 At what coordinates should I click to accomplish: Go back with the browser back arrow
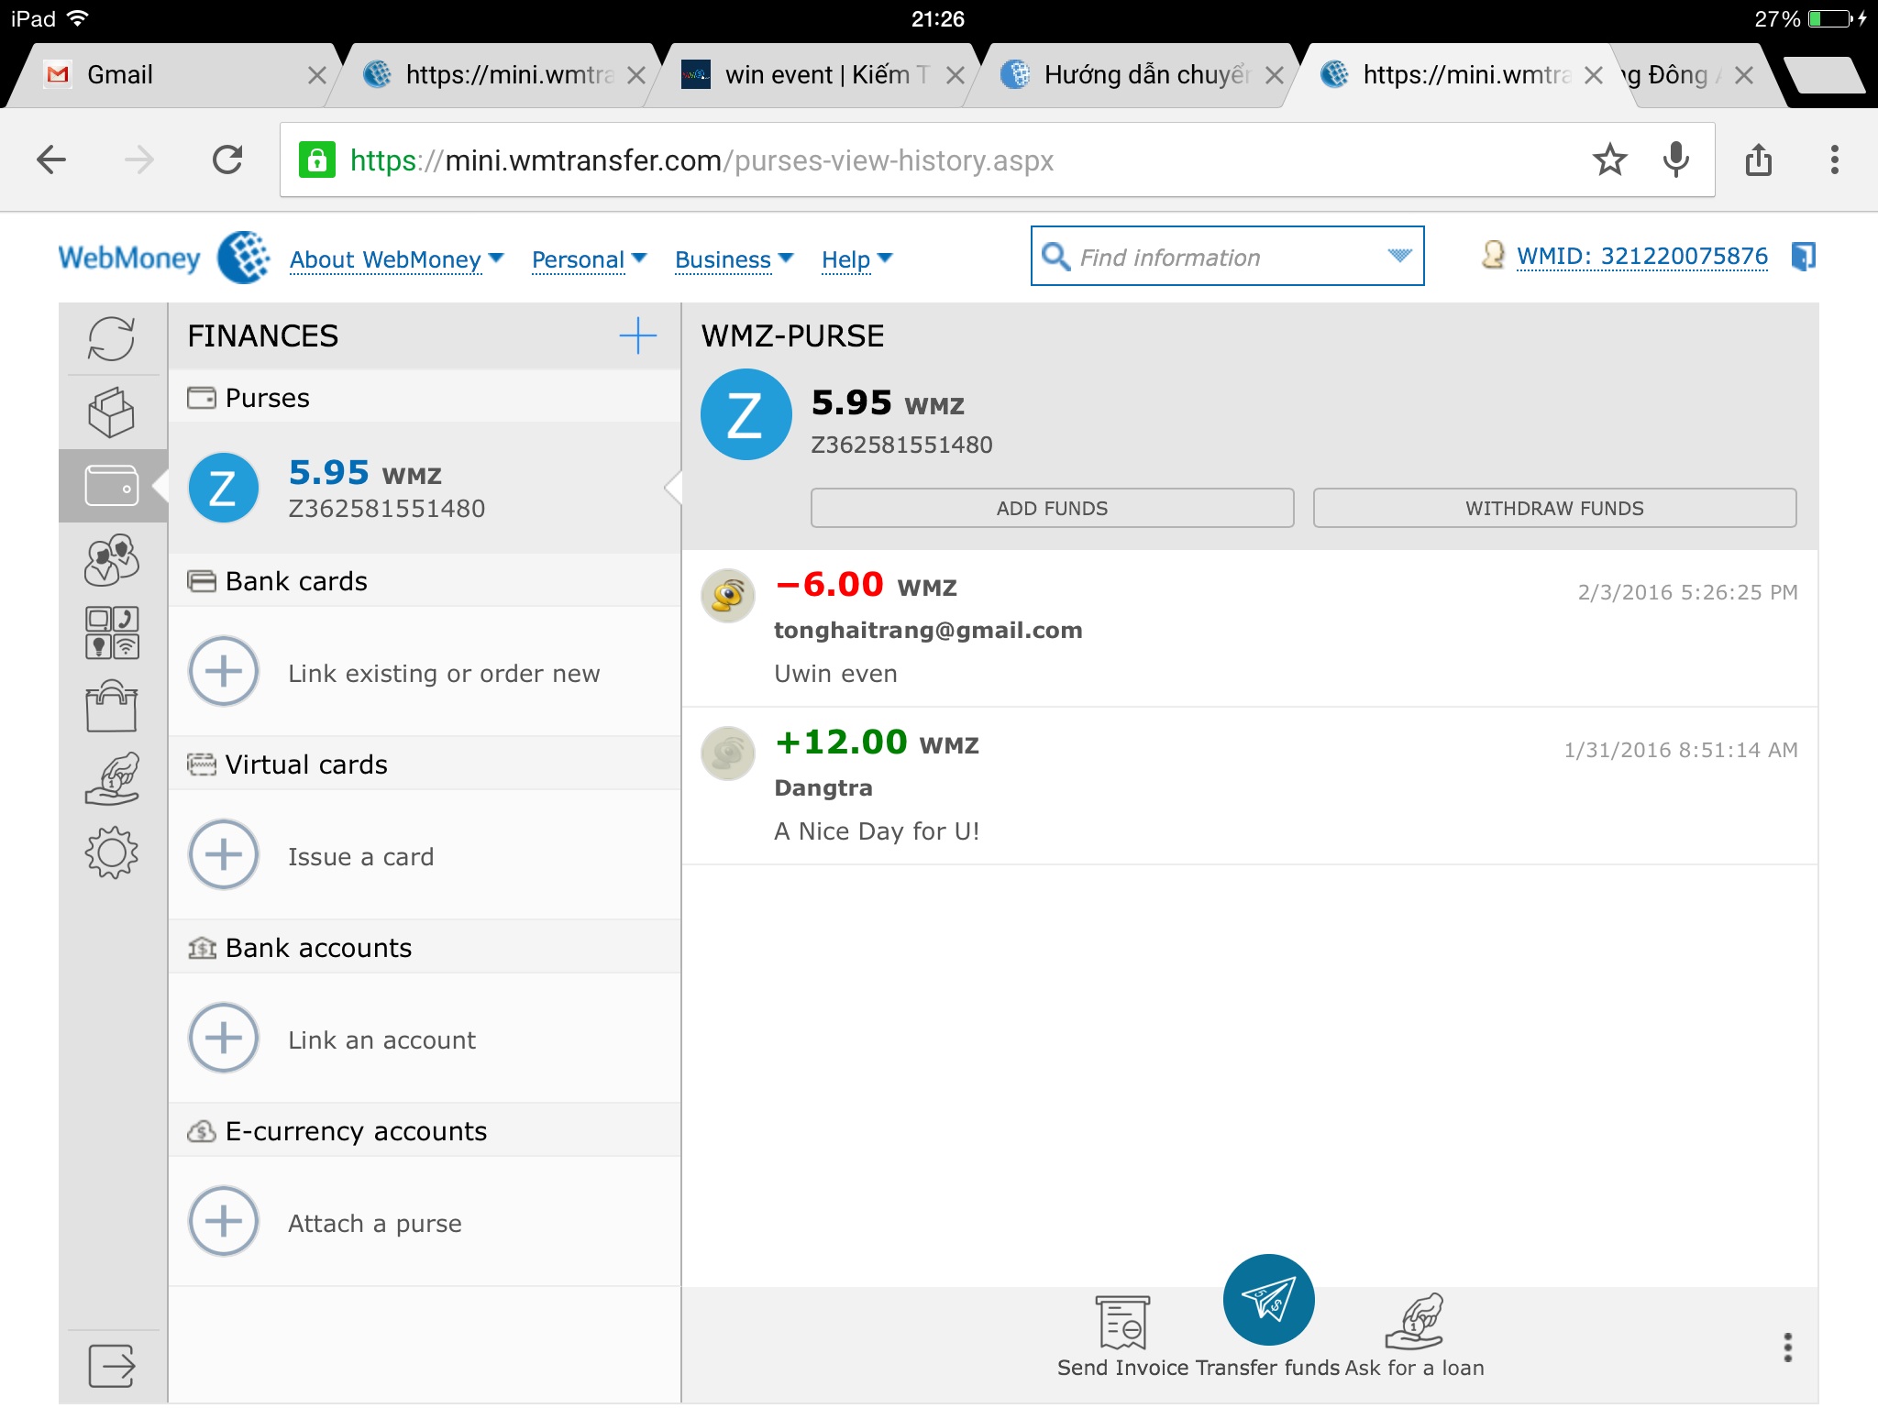pos(51,159)
